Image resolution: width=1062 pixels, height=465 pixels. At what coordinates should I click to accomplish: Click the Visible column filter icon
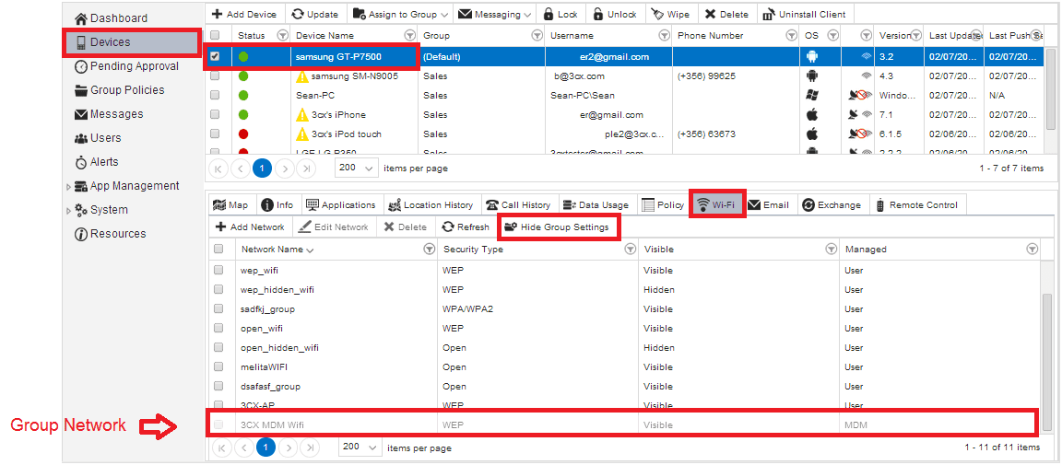click(x=831, y=250)
